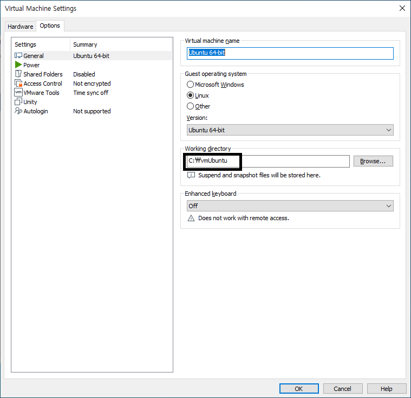Switch to the Hardware tab

(21, 27)
